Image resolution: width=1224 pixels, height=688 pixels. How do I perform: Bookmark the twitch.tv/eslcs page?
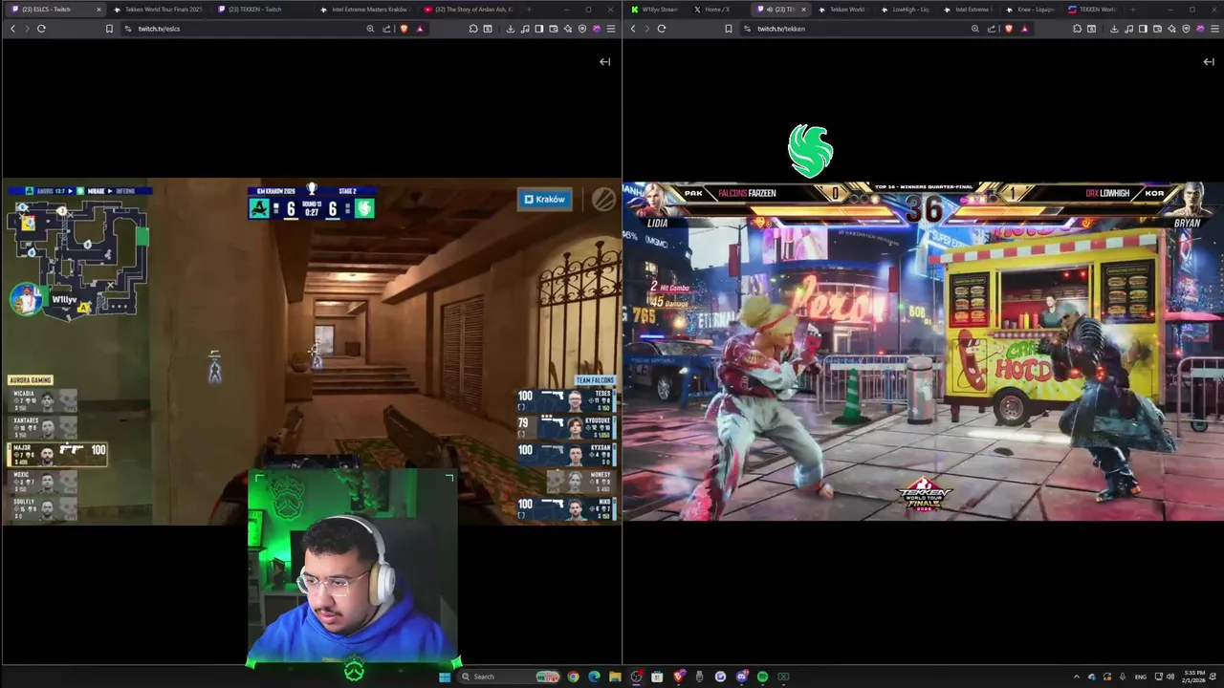[x=109, y=29]
